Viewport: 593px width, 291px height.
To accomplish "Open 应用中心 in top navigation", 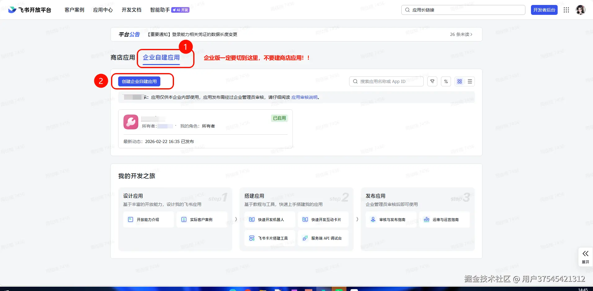I will click(103, 10).
